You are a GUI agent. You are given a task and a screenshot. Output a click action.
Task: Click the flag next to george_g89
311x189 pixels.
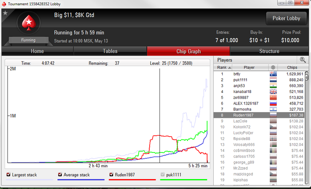[273, 162]
